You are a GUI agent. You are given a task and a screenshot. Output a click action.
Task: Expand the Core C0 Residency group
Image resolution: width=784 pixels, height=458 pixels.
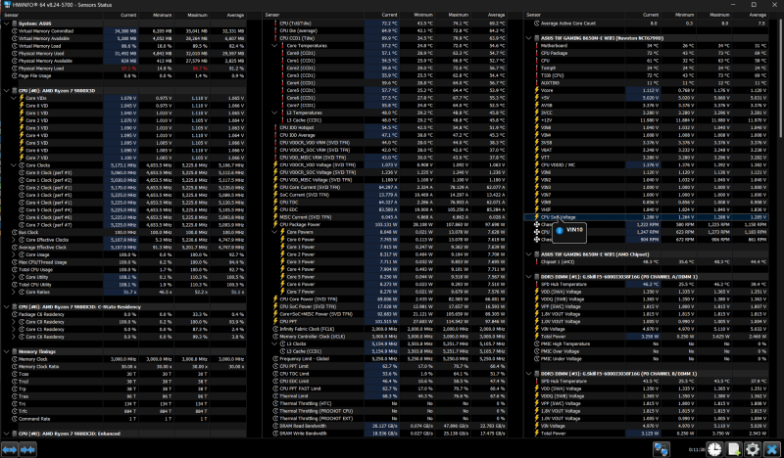(x=14, y=322)
